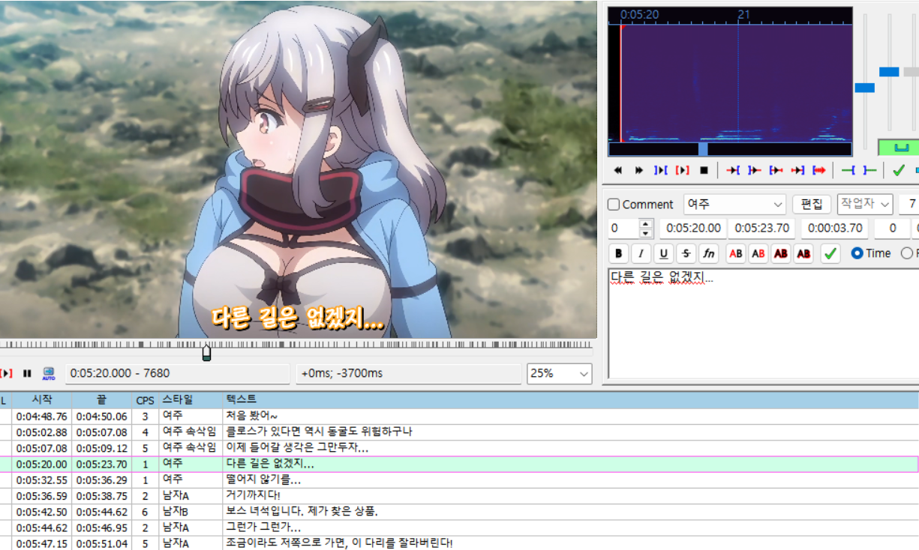Click the video position readout 0:05:20.000 - 7680

click(x=177, y=373)
